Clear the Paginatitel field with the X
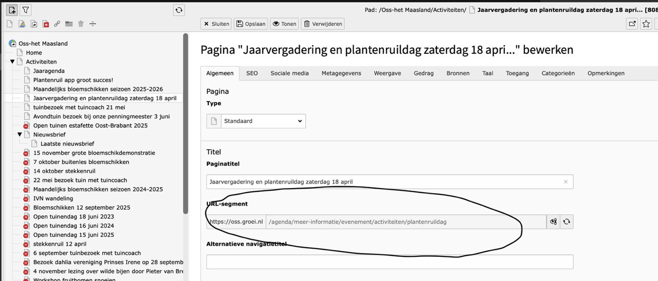The width and height of the screenshot is (658, 281). pos(565,182)
